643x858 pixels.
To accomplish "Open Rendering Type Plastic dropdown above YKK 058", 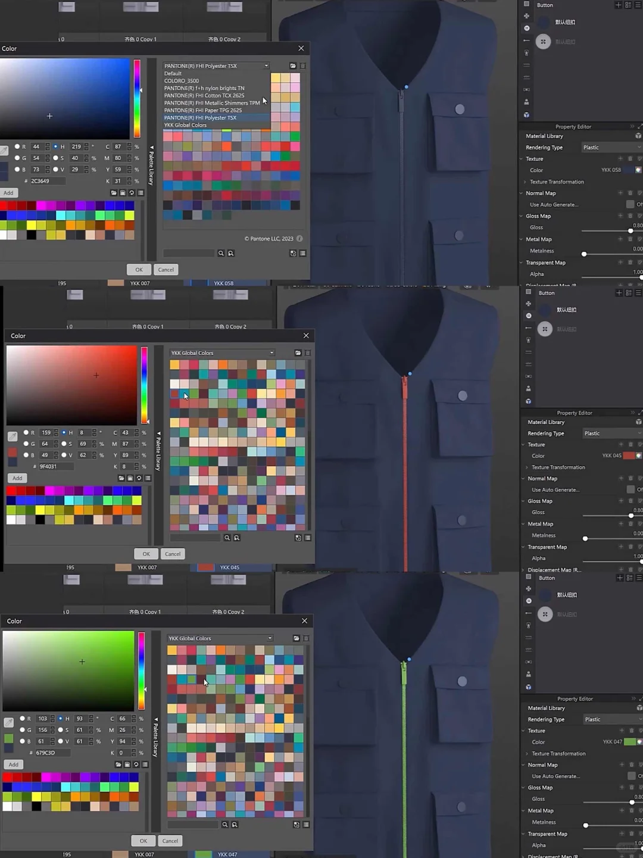I will click(611, 148).
